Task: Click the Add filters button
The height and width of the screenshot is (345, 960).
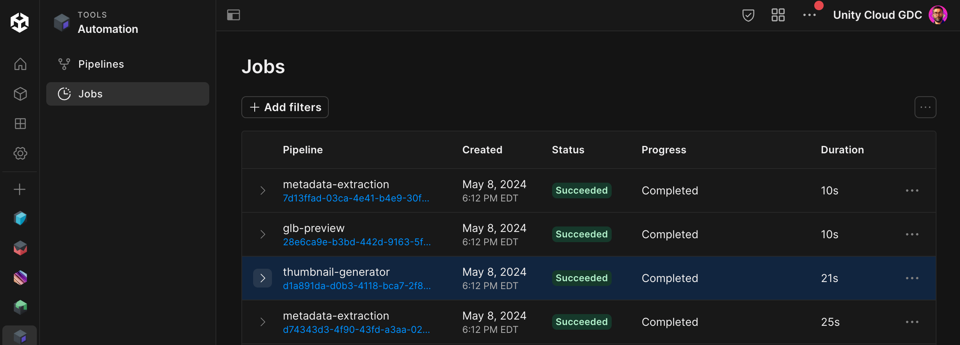Action: click(285, 107)
